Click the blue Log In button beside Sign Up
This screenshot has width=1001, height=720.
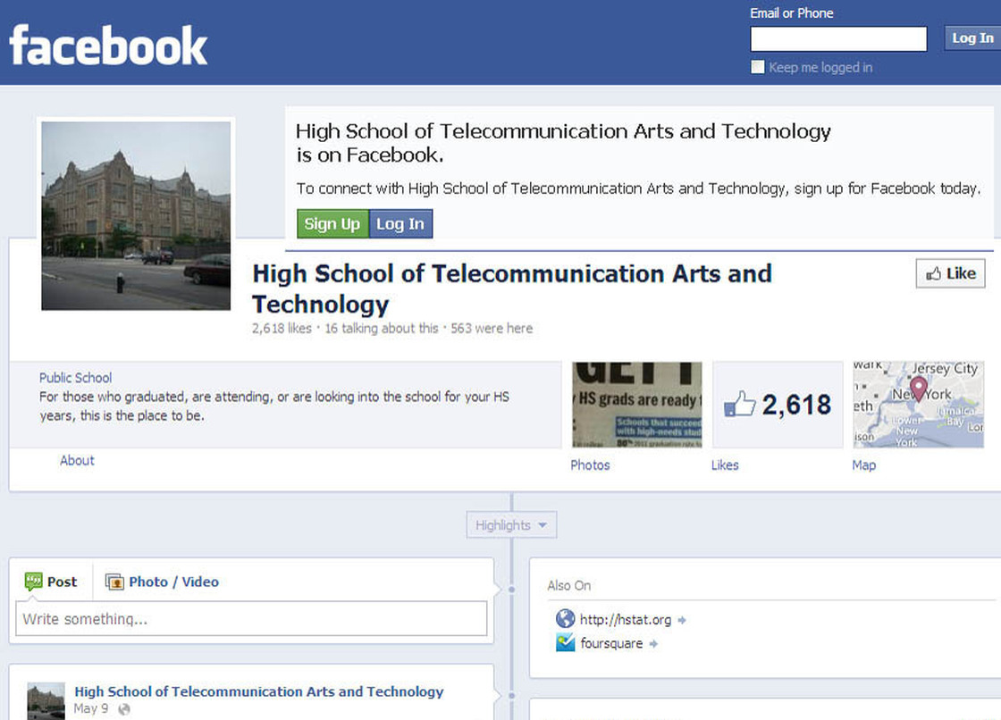click(400, 224)
